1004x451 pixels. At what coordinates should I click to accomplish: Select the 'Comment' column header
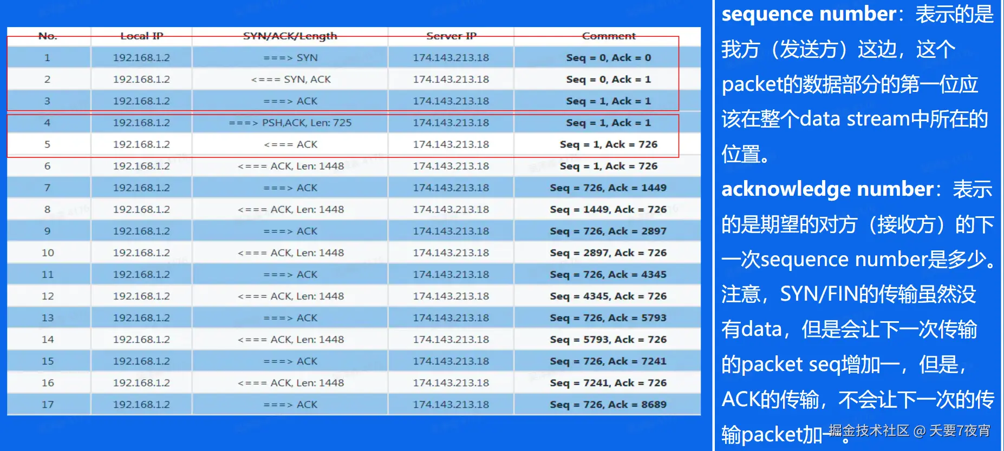(609, 36)
